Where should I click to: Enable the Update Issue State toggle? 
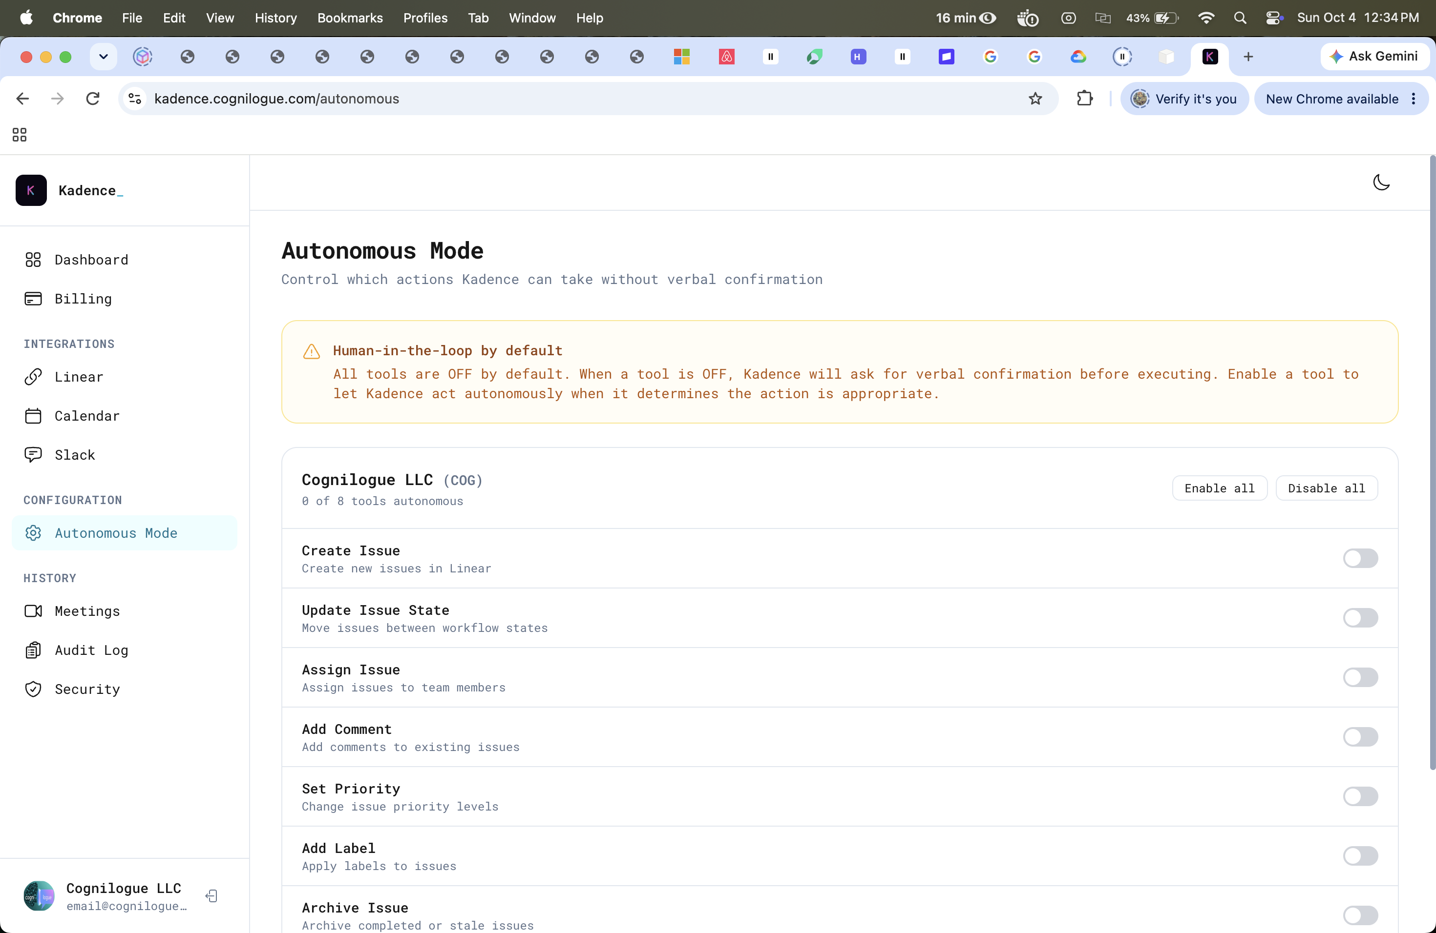click(1360, 618)
